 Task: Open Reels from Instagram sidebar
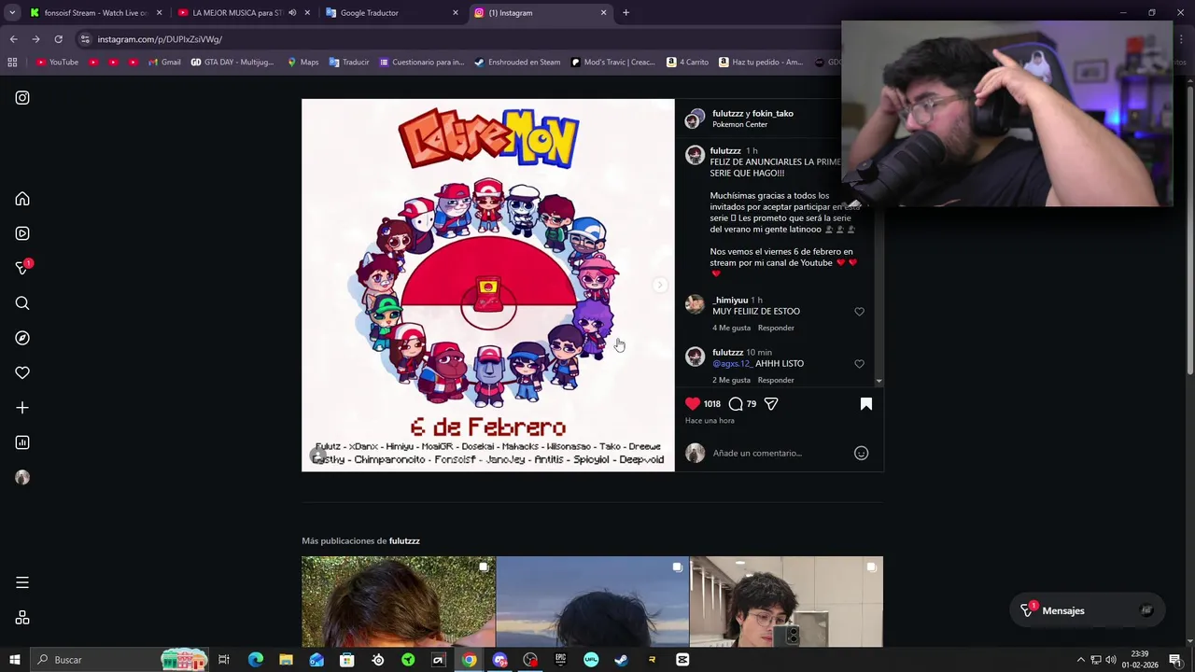coord(22,233)
